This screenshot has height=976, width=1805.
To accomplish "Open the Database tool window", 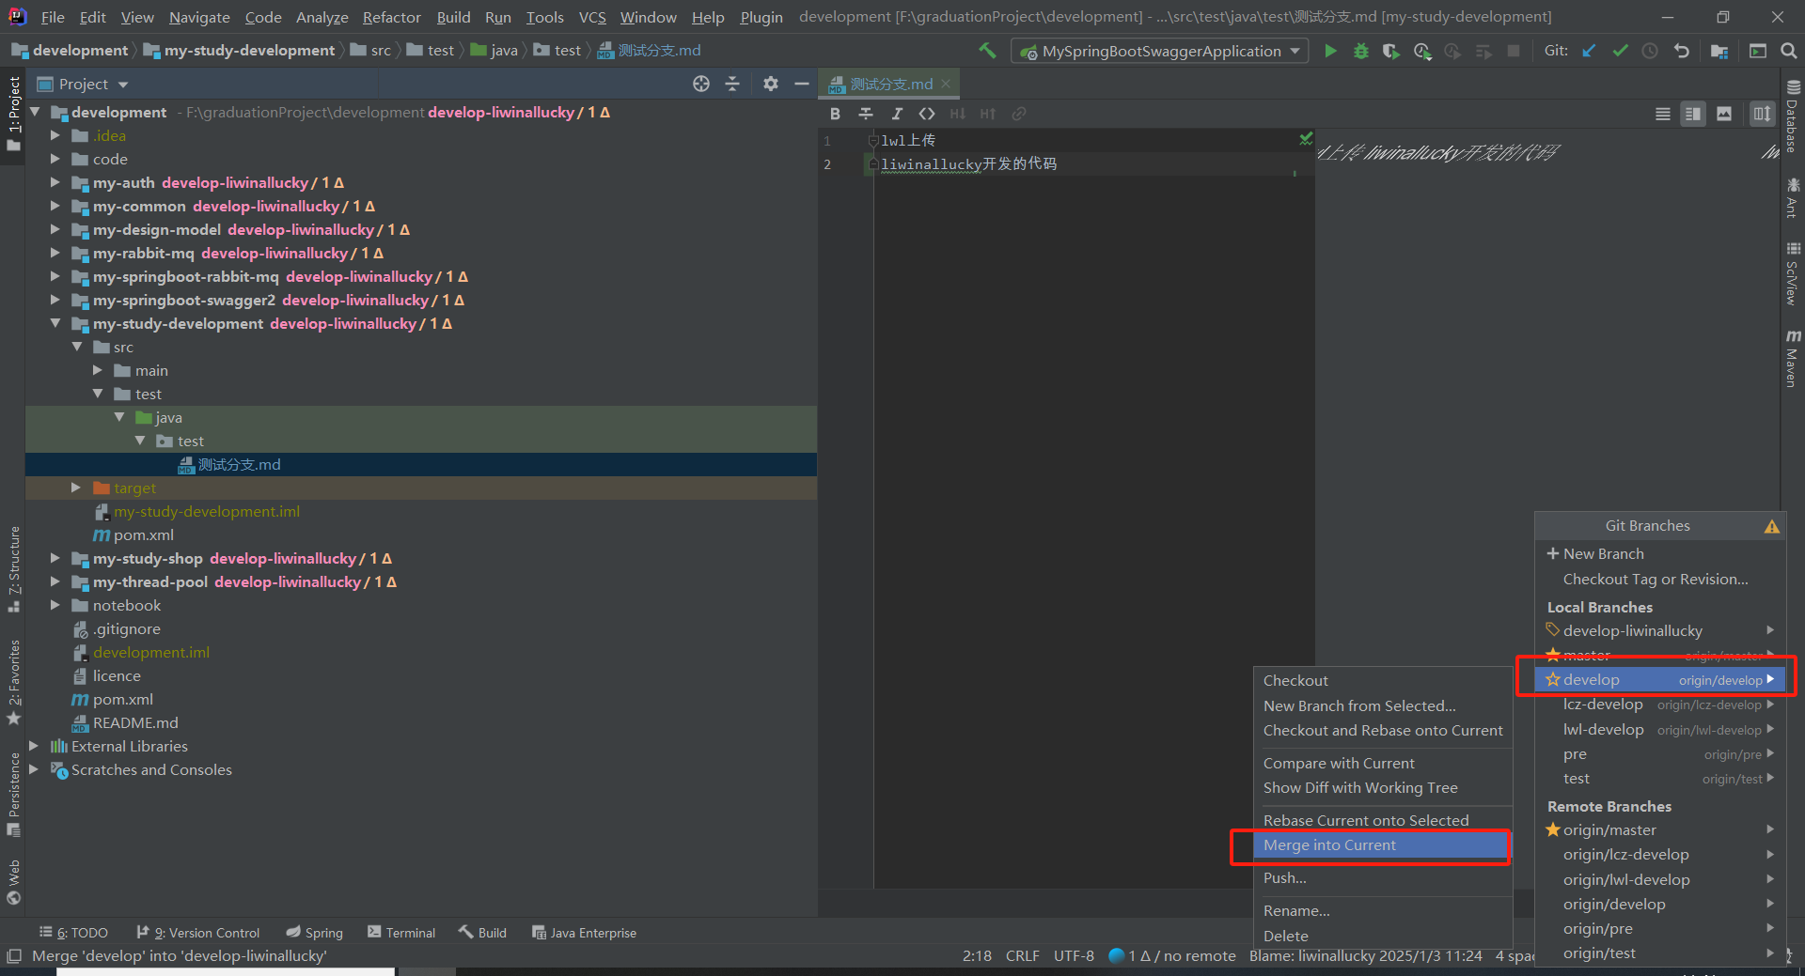I will click(1793, 116).
